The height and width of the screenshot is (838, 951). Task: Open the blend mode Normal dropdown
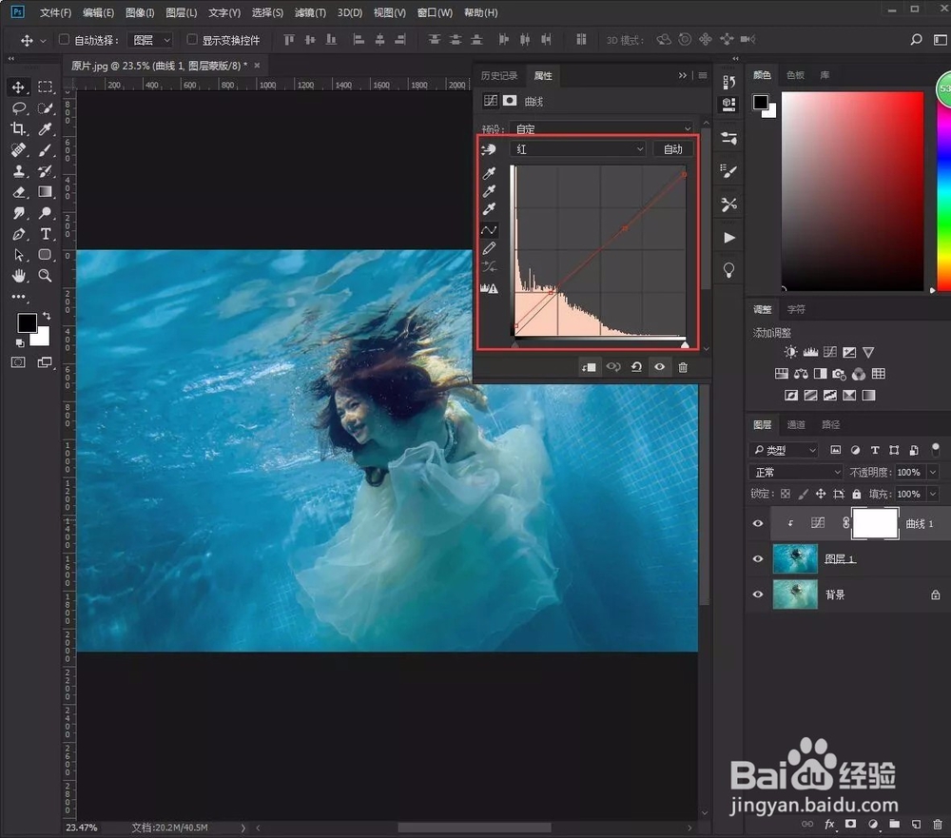(796, 472)
